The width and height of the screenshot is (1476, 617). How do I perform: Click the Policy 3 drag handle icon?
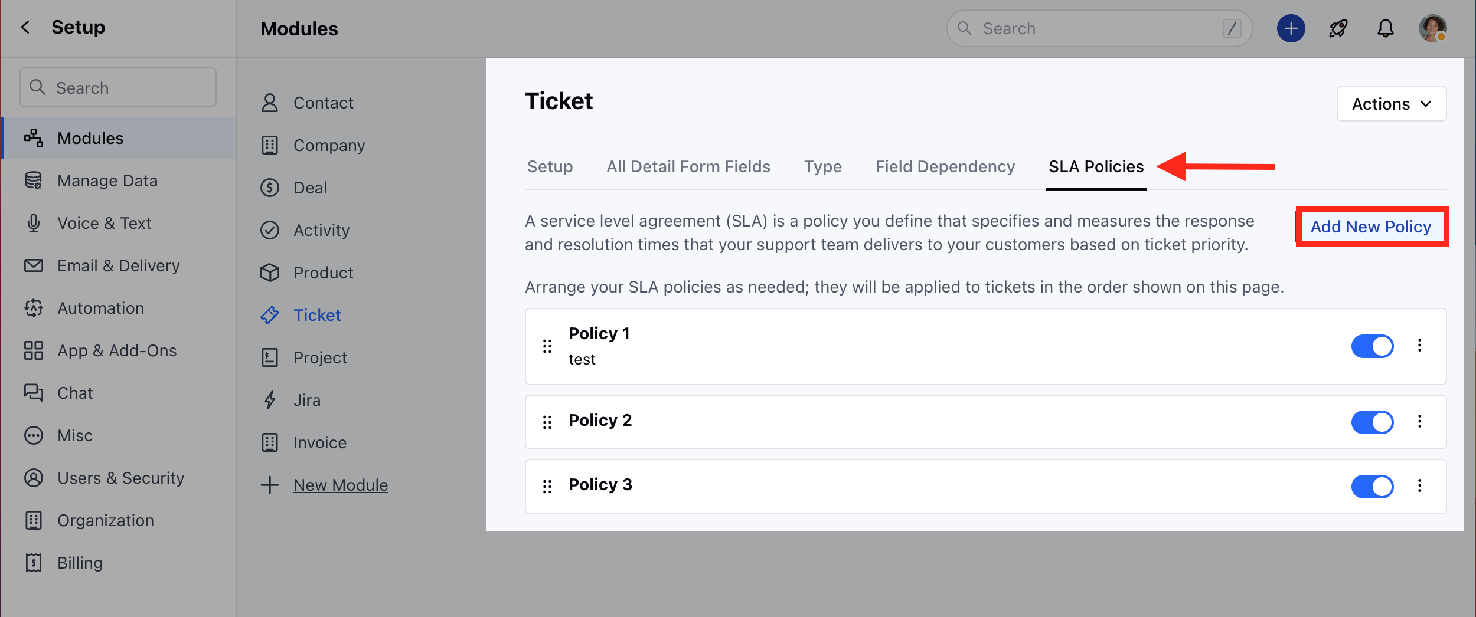pos(547,487)
